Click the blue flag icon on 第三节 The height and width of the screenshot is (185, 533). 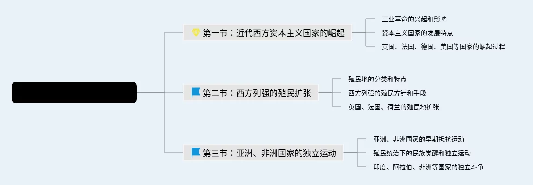(x=196, y=153)
